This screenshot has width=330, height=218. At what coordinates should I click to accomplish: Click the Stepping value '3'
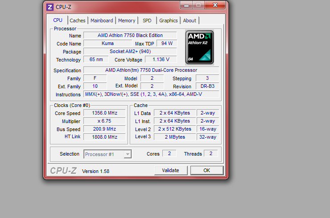pyautogui.click(x=207, y=78)
